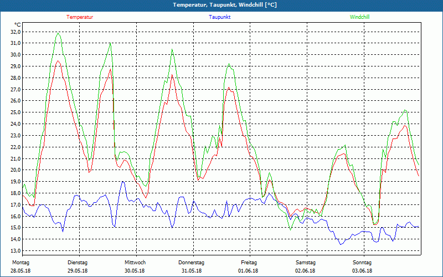This screenshot has height=277, width=443.
Task: Click the date 01.06.18 below Freitag
Action: (249, 271)
